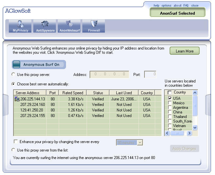
Task: Click the Learn More button
Action: [x=185, y=51]
